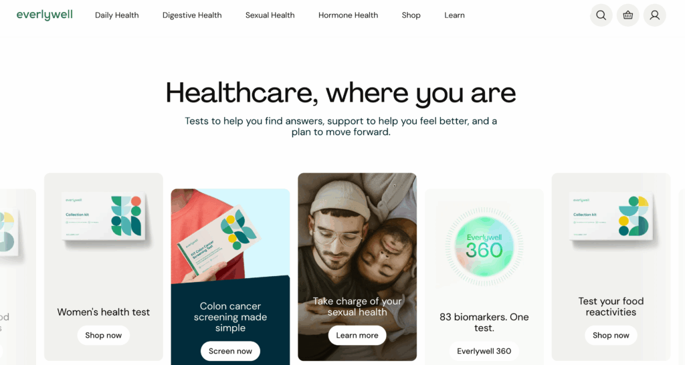This screenshot has width=685, height=365.
Task: Click Learn more on sexual health card
Action: pos(357,336)
